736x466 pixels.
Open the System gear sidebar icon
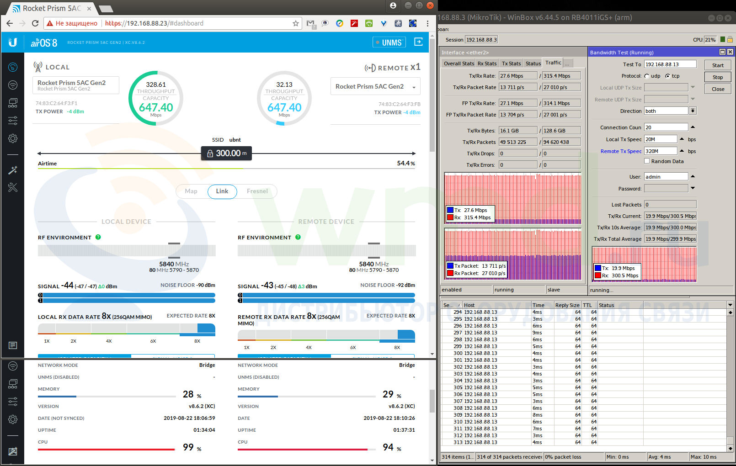[13, 138]
